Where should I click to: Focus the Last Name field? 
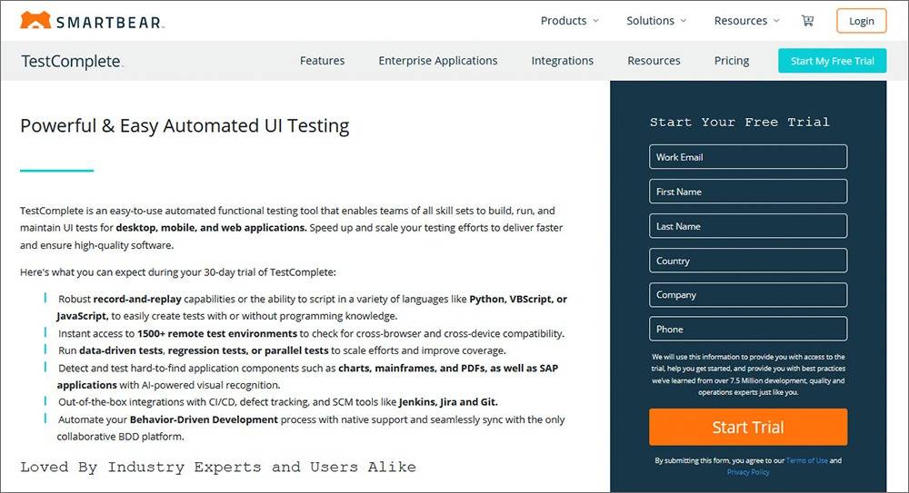tap(748, 226)
